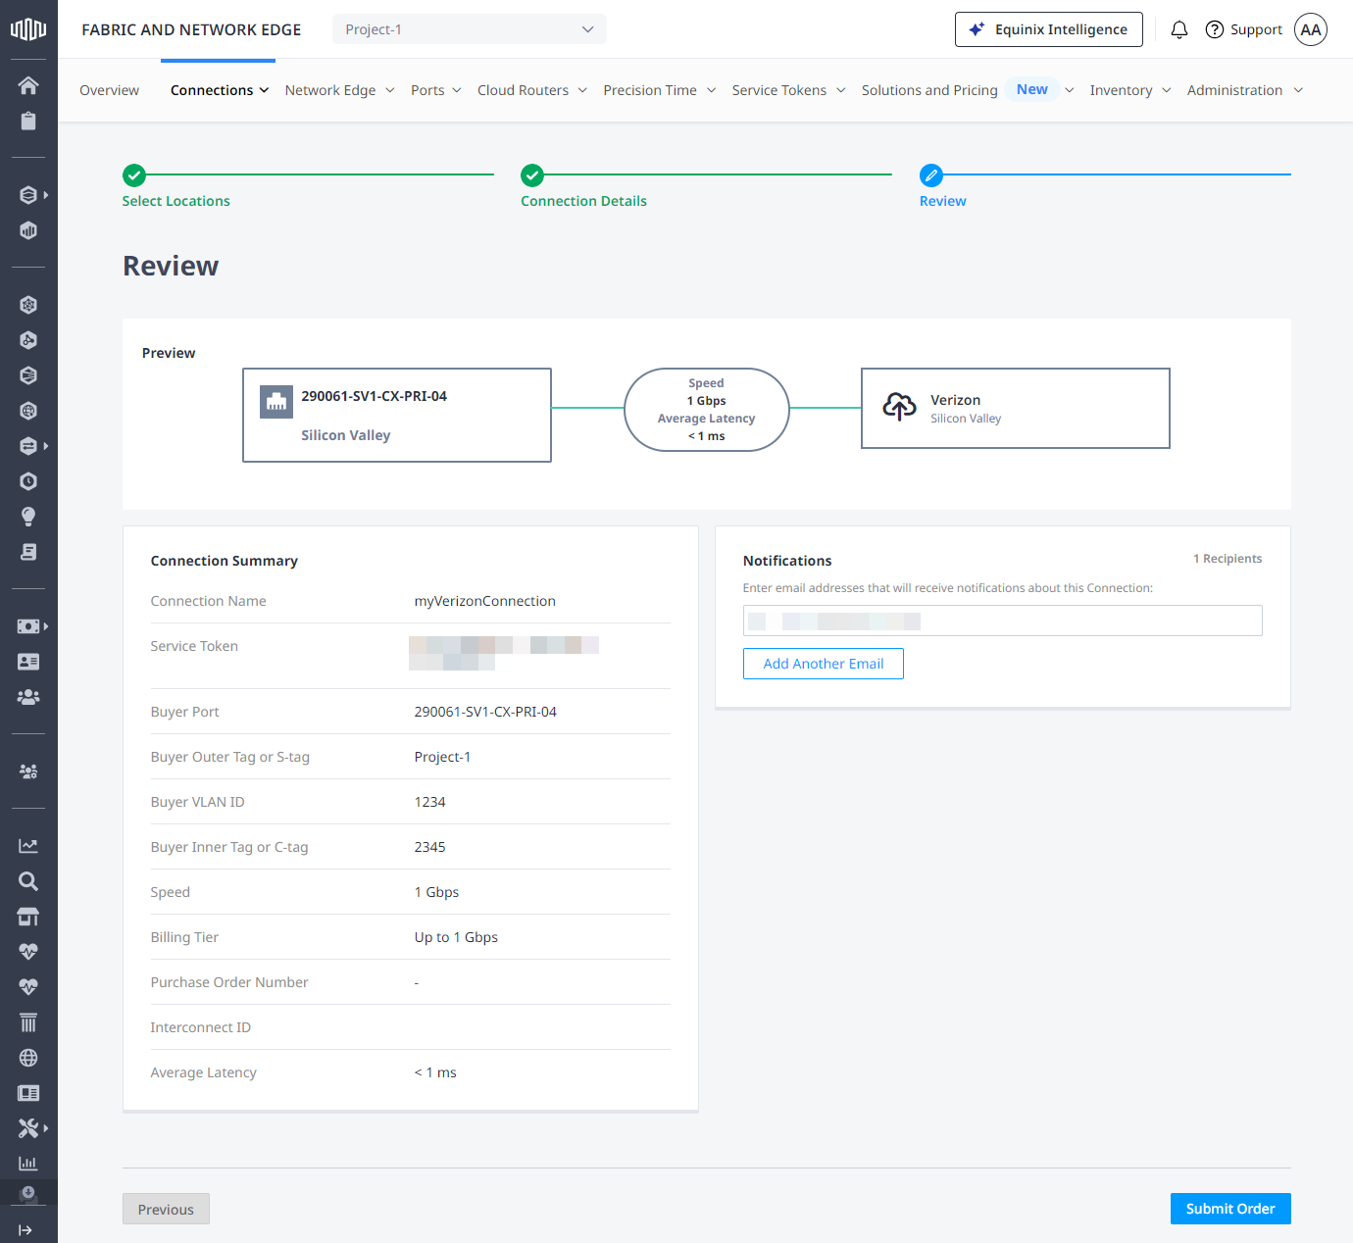Click the myVerizonConnection name value
The image size is (1353, 1243).
point(484,601)
